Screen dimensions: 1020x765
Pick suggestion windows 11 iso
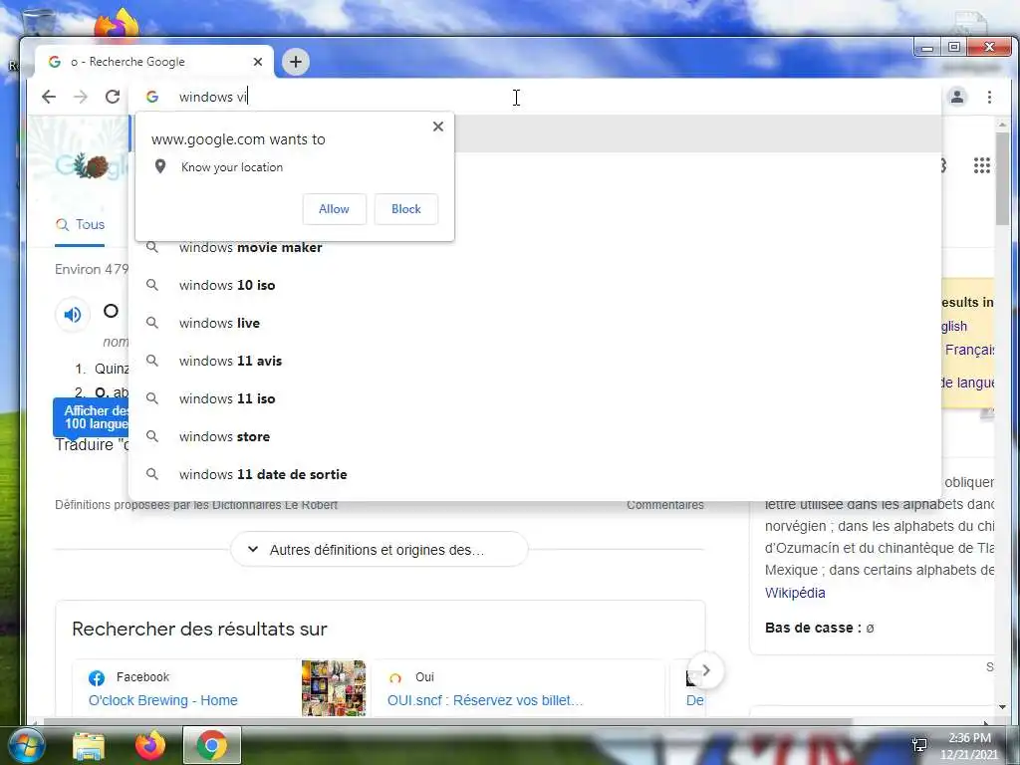534,398
